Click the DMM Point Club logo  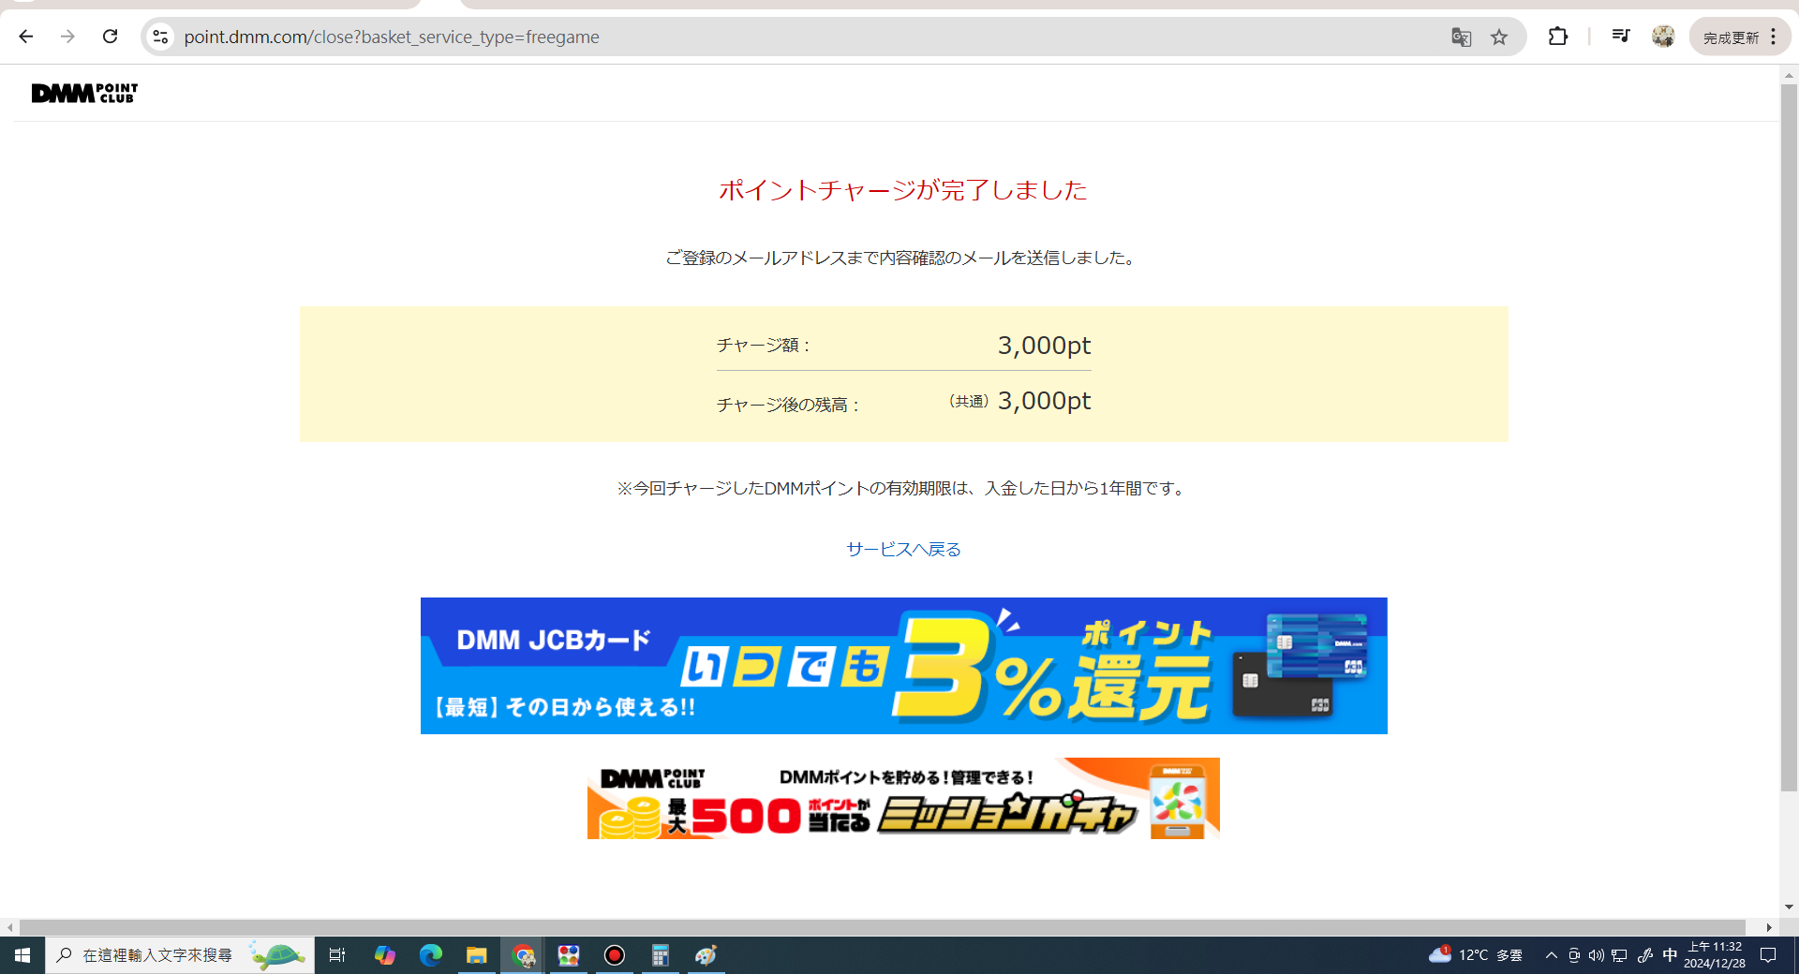(x=84, y=93)
